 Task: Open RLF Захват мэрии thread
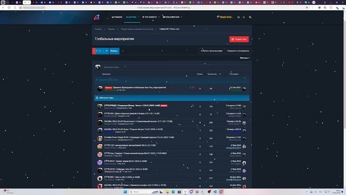(x=125, y=161)
